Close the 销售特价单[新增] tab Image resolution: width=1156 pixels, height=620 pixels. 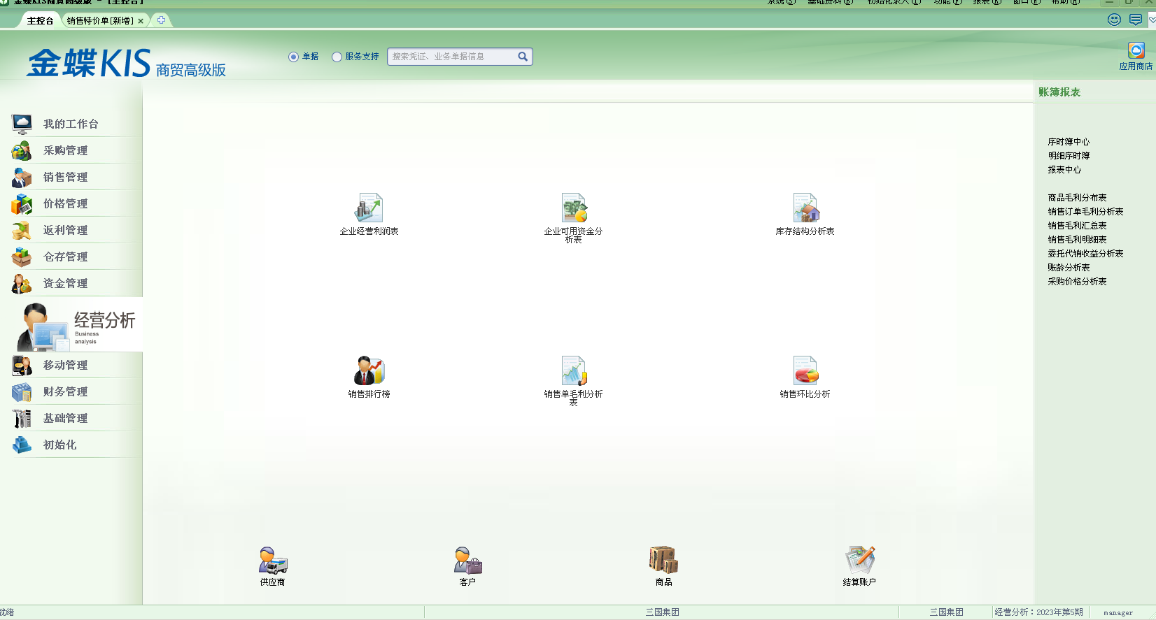point(141,21)
